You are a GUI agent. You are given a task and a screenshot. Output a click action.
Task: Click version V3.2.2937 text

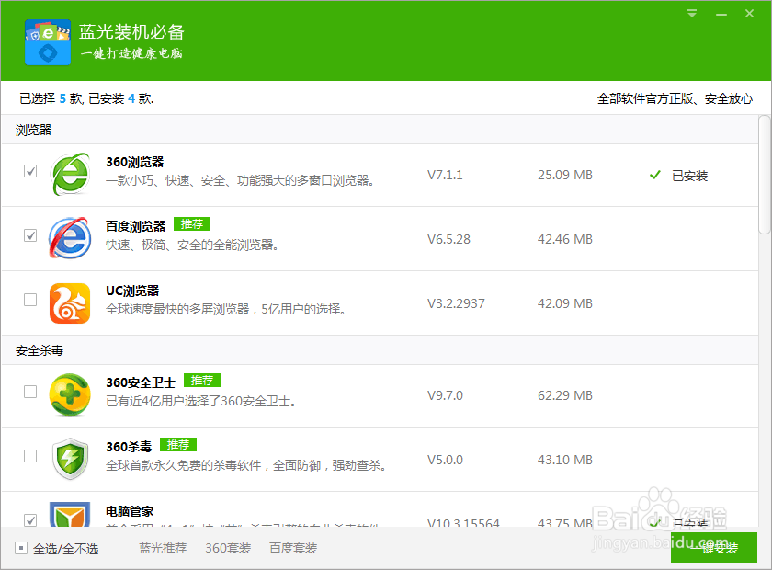[x=456, y=303]
